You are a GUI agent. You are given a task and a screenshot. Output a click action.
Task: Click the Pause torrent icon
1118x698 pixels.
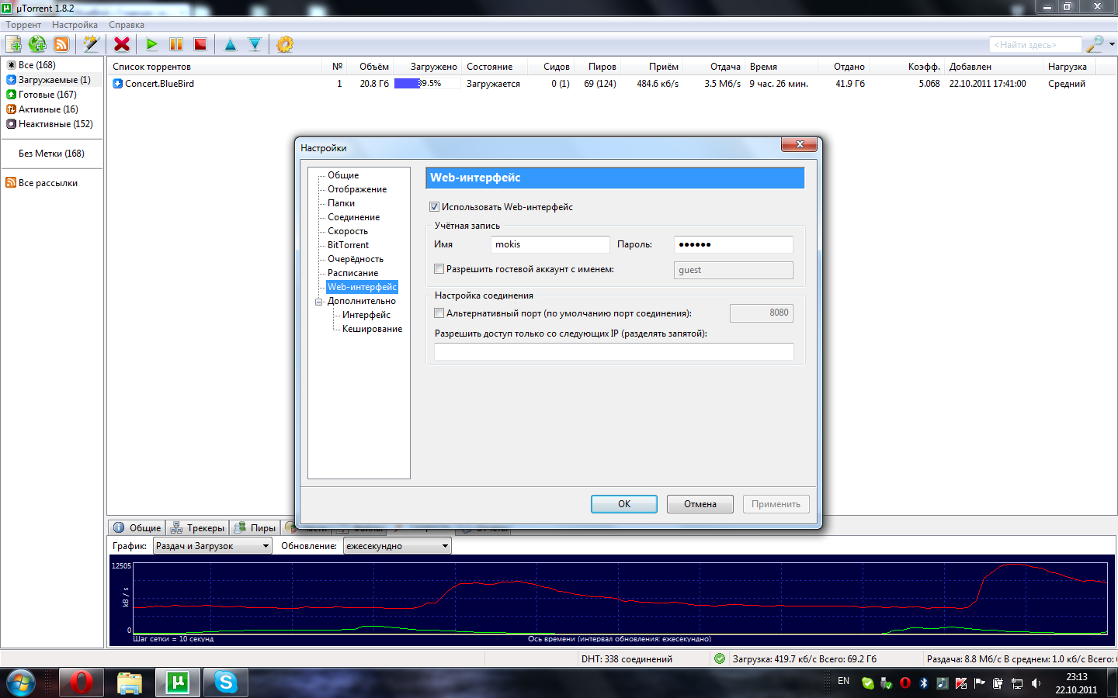pos(176,44)
